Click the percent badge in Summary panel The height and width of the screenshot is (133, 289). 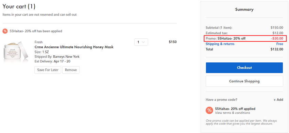tap(209, 110)
